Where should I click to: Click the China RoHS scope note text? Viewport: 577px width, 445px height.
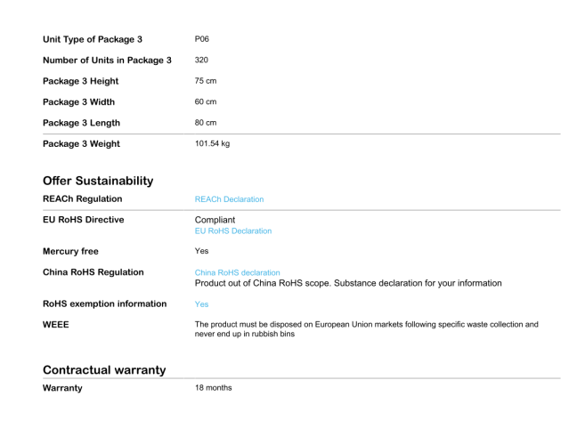(x=348, y=283)
